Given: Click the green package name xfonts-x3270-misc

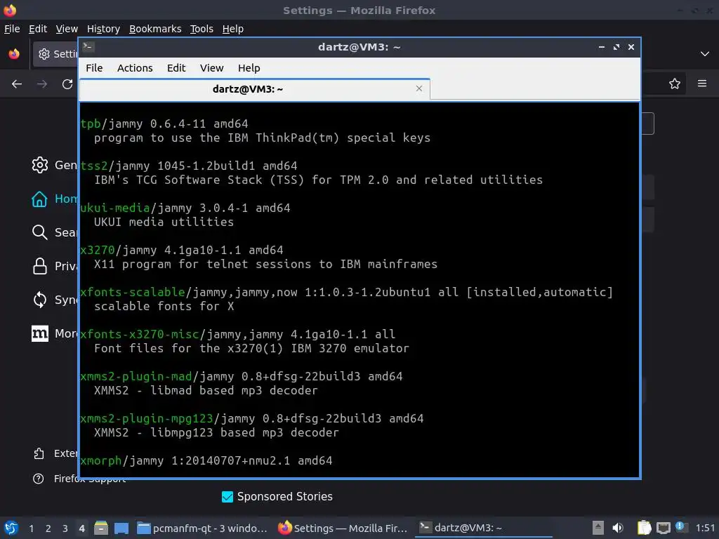Looking at the screenshot, I should 140,335.
